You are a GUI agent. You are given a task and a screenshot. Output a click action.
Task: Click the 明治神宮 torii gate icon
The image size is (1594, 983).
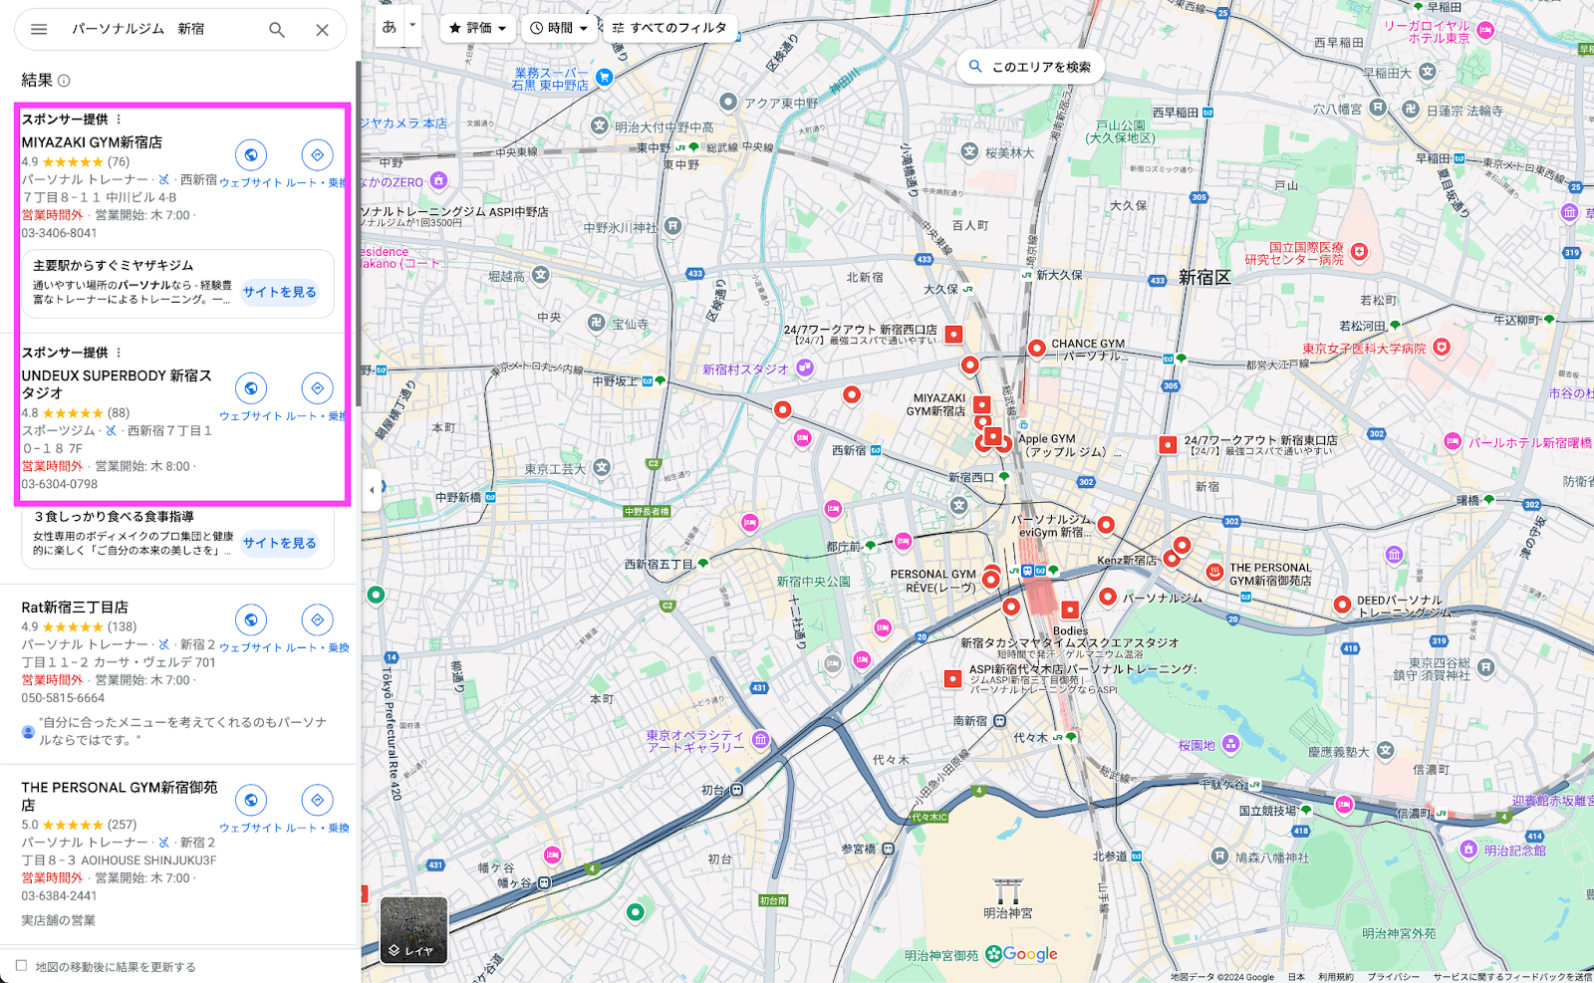click(1007, 888)
